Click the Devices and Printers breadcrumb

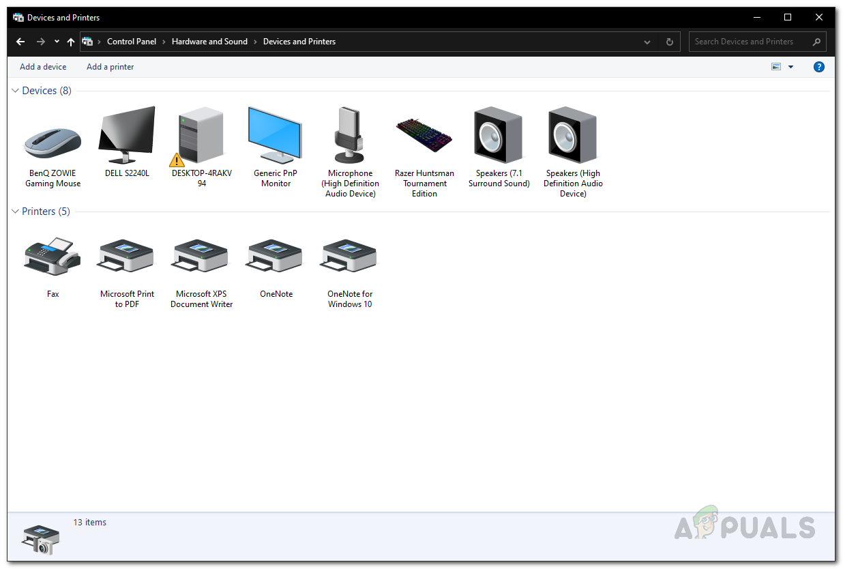tap(299, 42)
